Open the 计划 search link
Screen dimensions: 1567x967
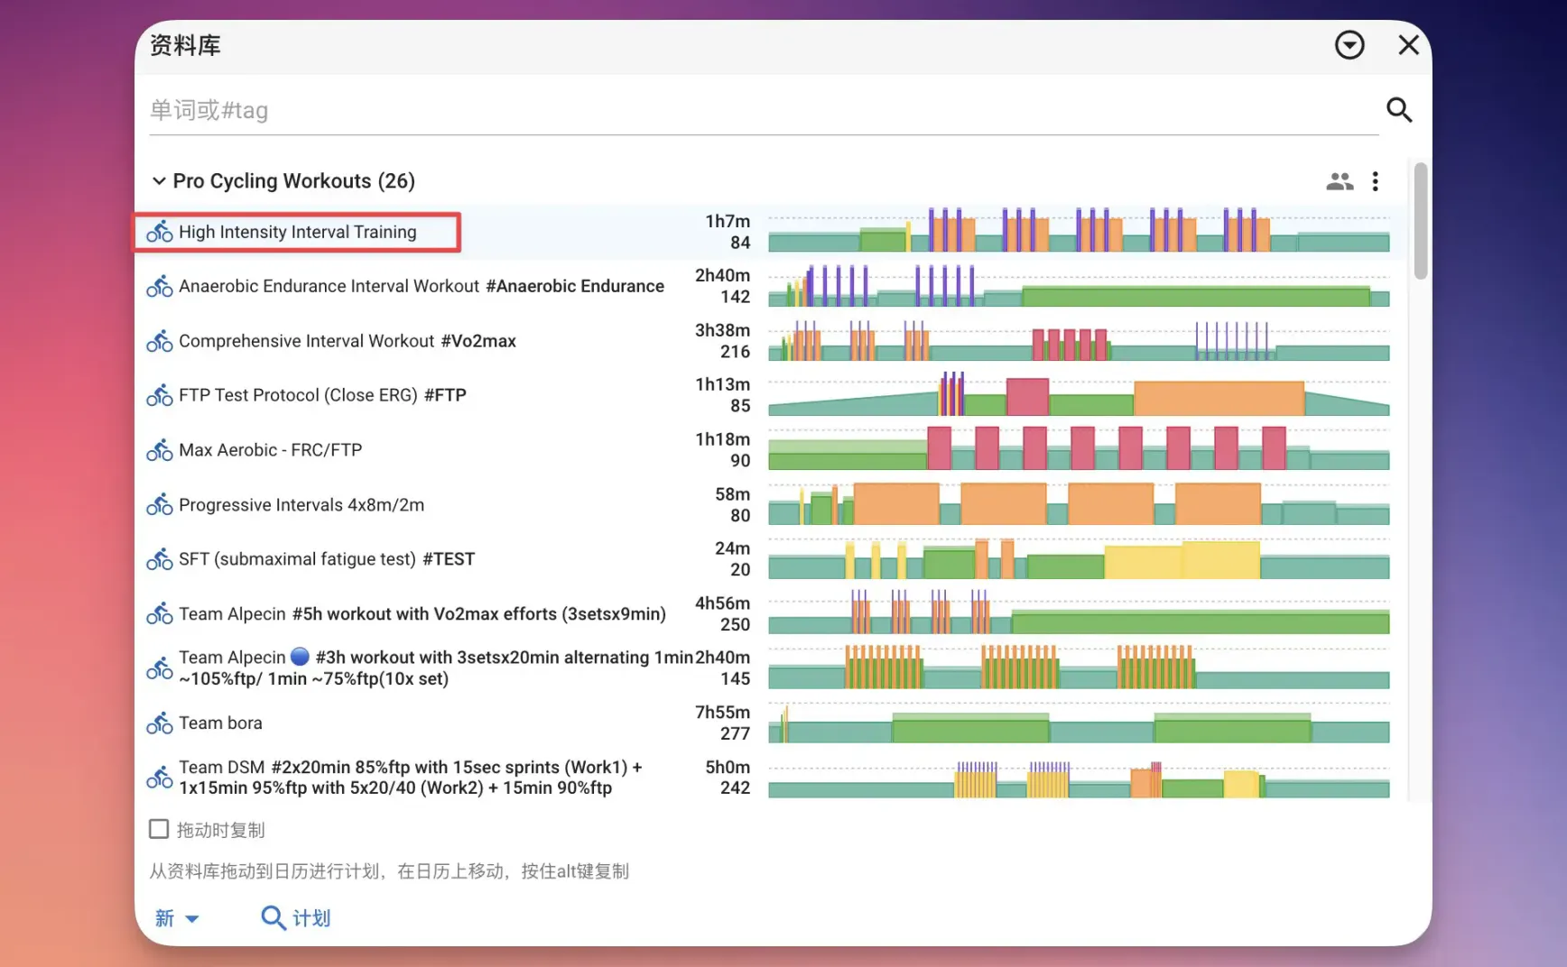click(x=311, y=918)
